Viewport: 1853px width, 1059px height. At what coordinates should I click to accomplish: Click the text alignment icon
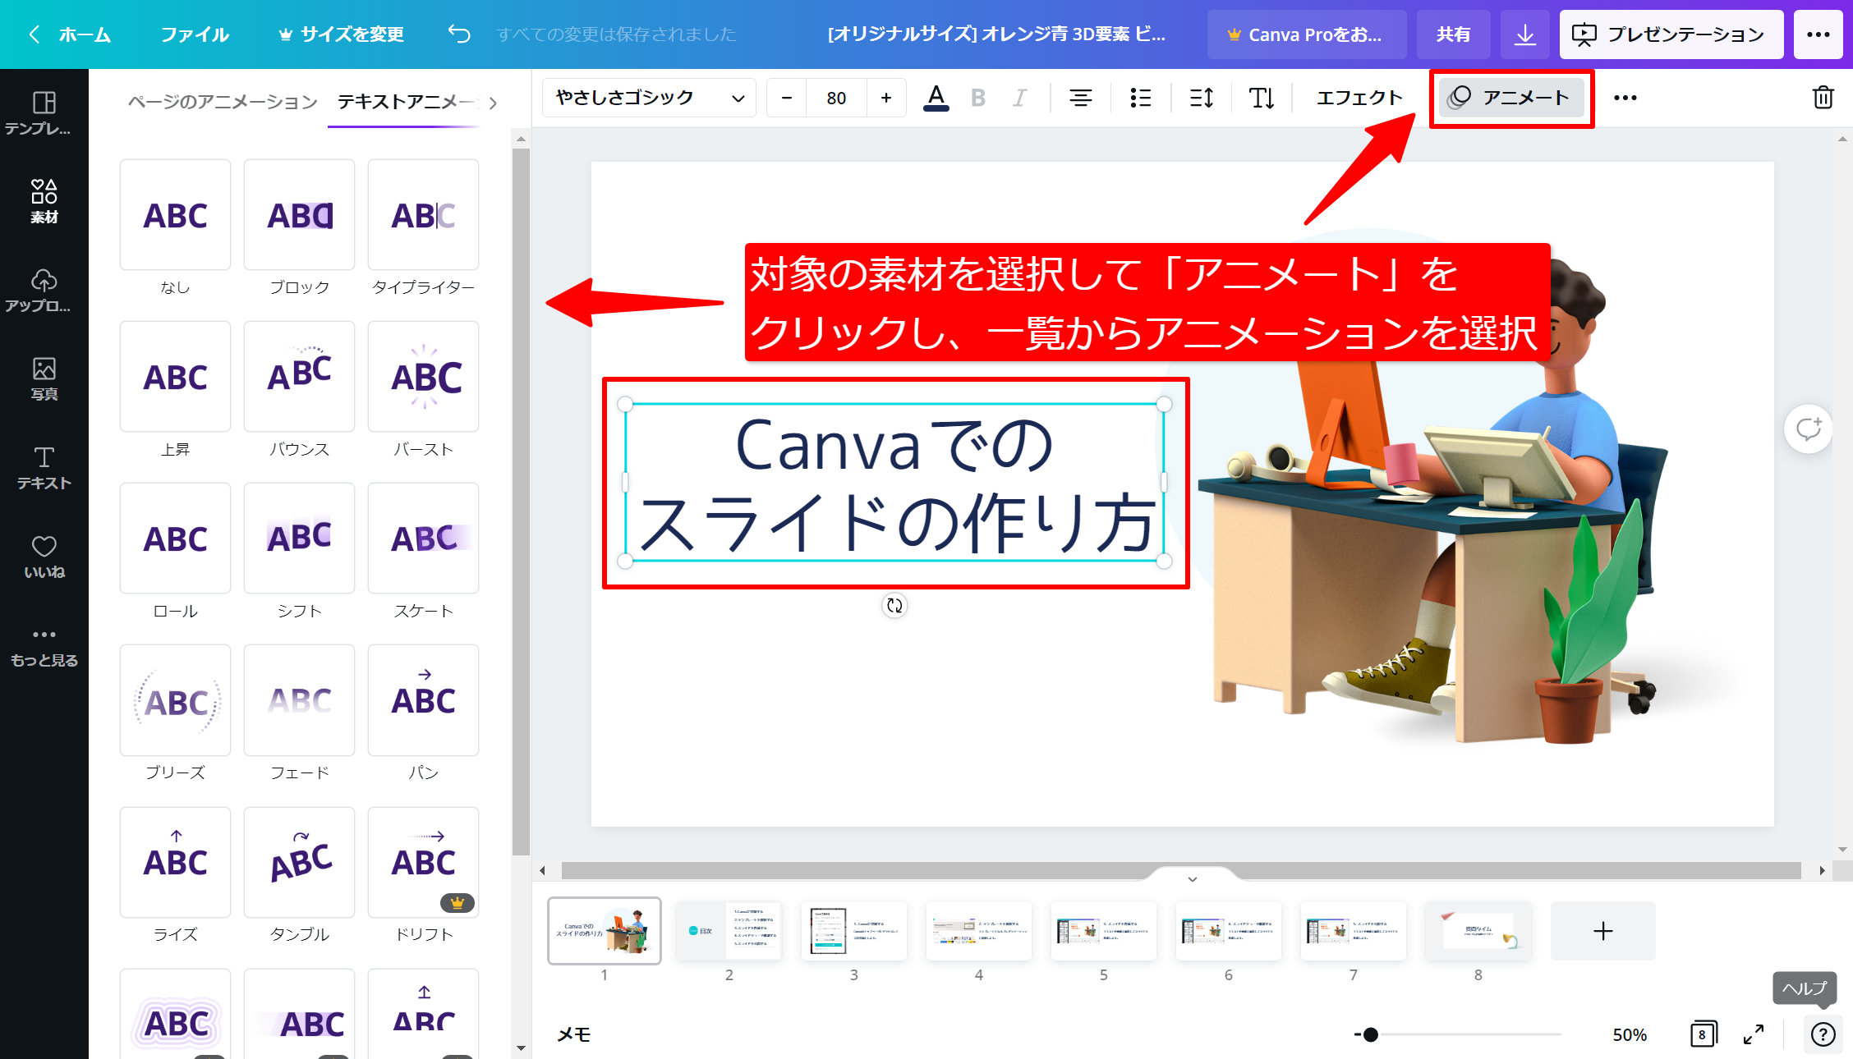pos(1080,98)
